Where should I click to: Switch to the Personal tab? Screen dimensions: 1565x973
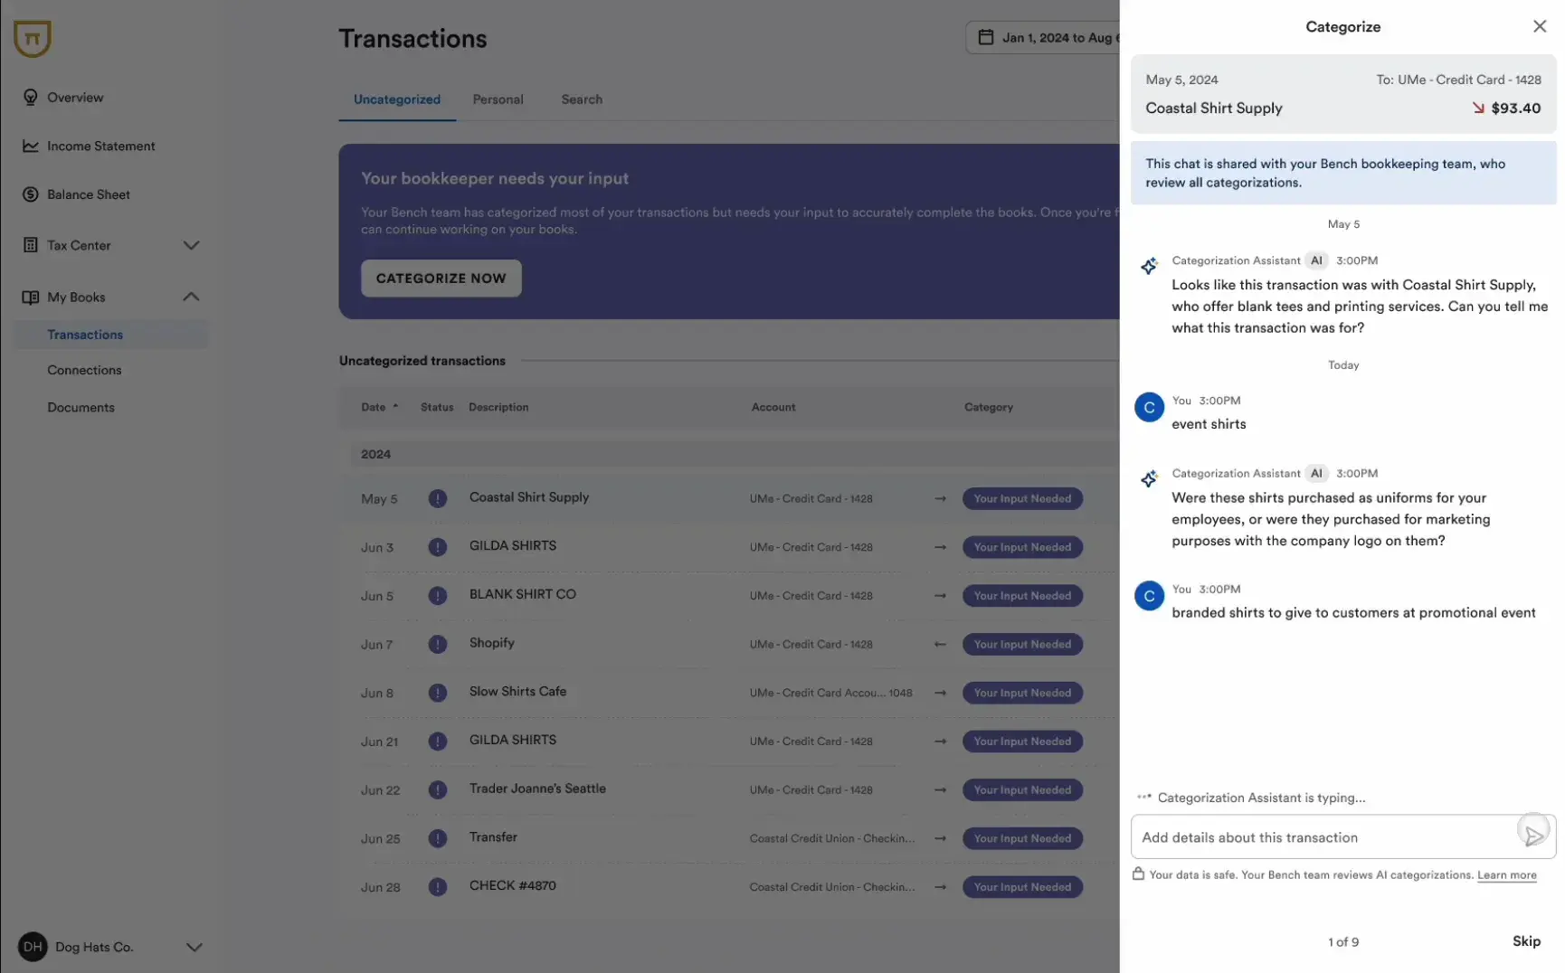tap(498, 99)
